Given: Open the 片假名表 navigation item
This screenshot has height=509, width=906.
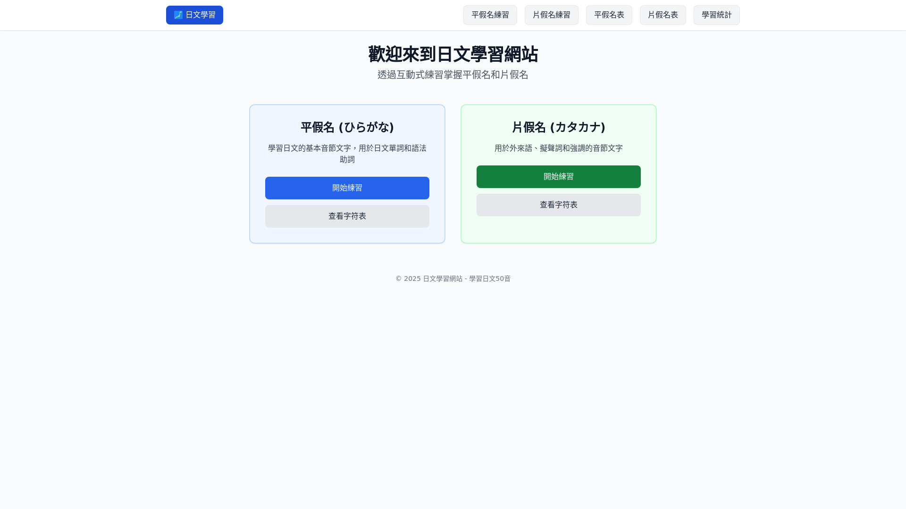Looking at the screenshot, I should tap(663, 15).
